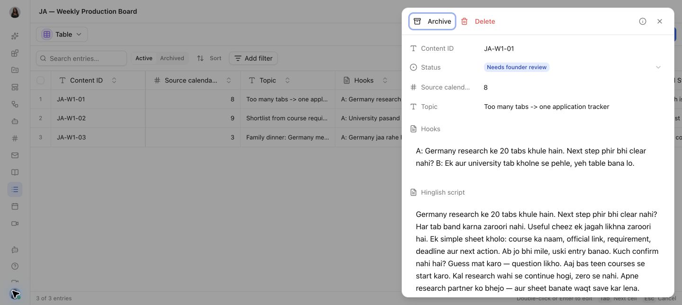The height and width of the screenshot is (305, 682).
Task: Open the workflow nodes icon in sidebar
Action: 15,104
